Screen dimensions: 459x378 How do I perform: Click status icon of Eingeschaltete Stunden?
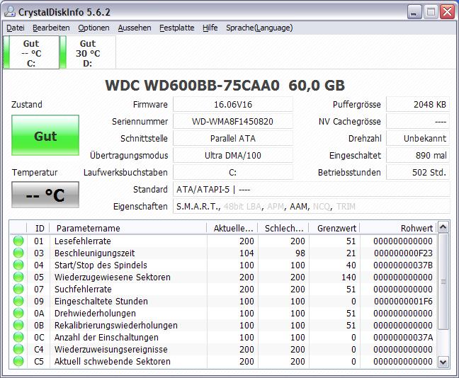(18, 301)
